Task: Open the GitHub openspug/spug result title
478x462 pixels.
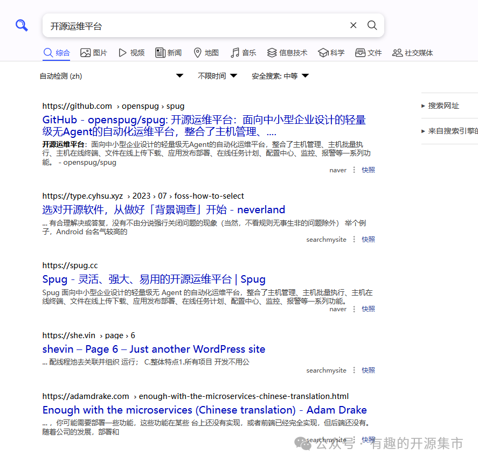Action: click(x=204, y=125)
